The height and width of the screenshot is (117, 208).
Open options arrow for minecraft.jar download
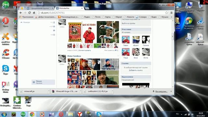coord(49,91)
